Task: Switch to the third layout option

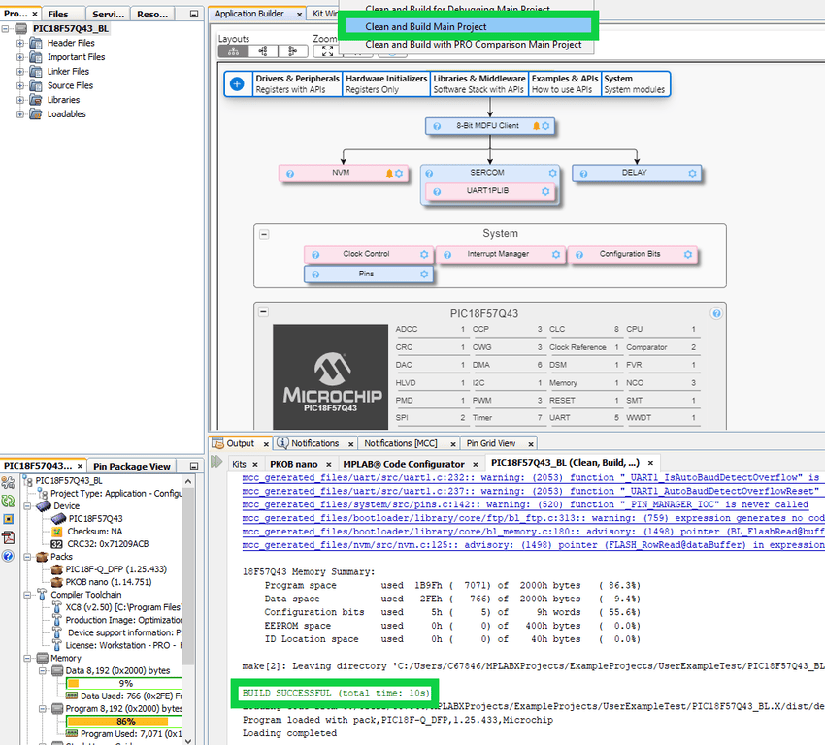Action: pos(291,51)
